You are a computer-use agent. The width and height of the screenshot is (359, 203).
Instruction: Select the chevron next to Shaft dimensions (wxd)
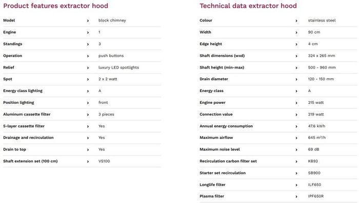[x=296, y=56]
